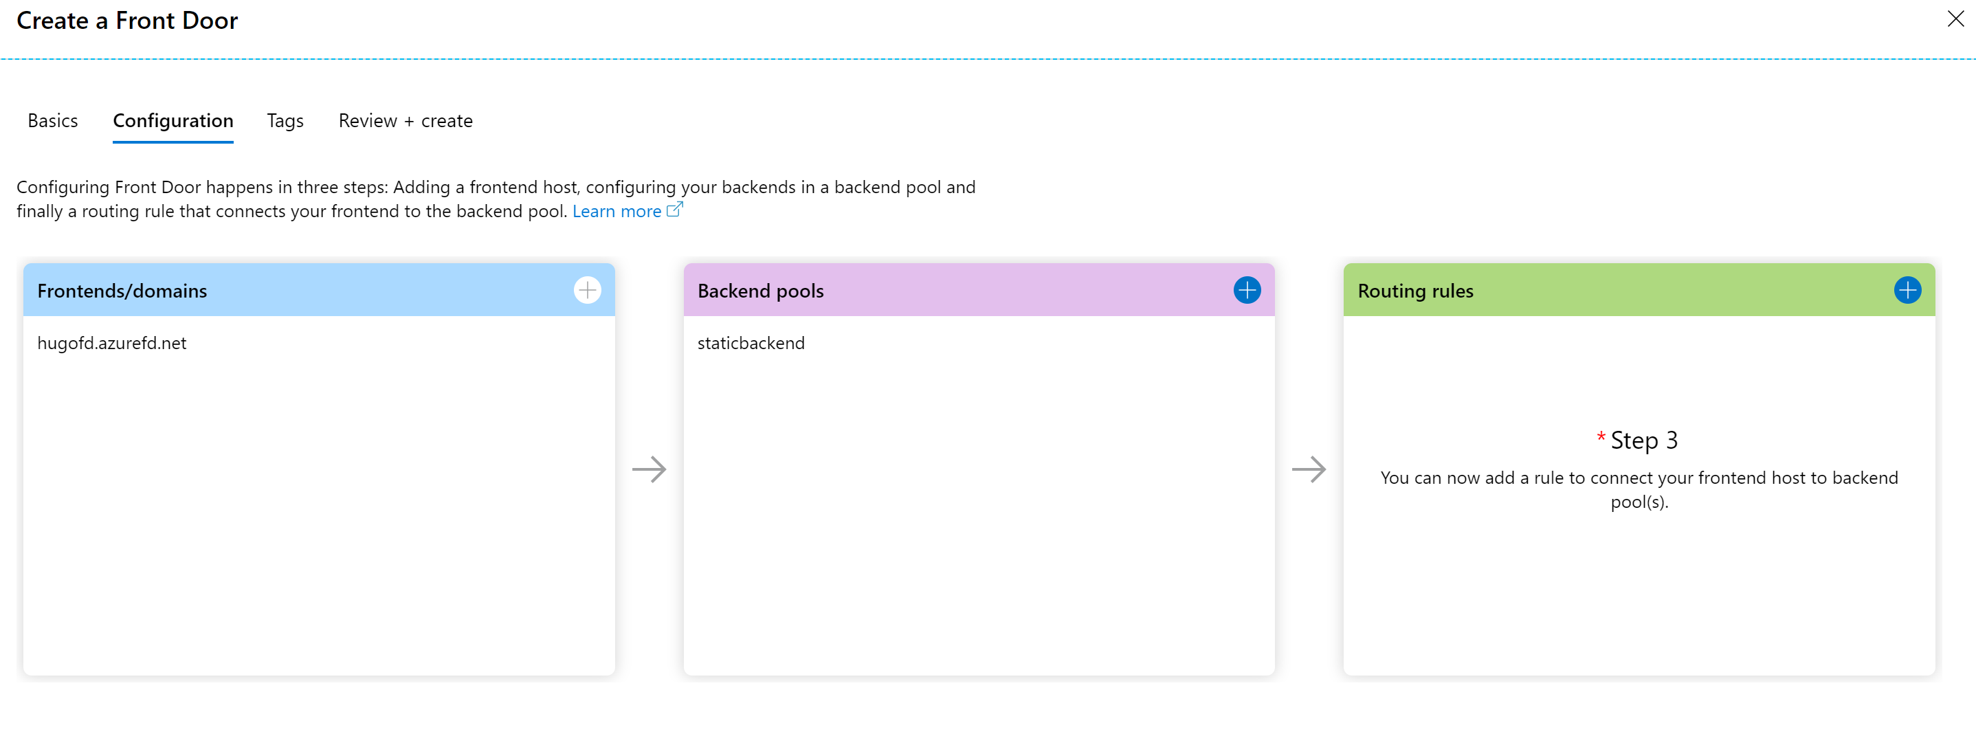The width and height of the screenshot is (1976, 747).
Task: Go to the Review + create tab
Action: [405, 121]
